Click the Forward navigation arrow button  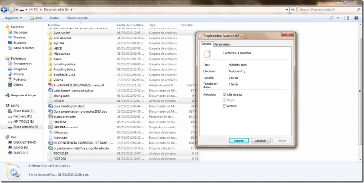[x=11, y=10]
